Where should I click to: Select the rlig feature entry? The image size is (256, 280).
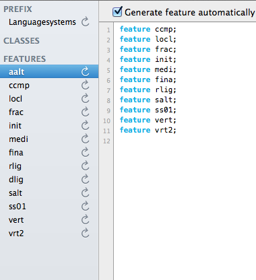15,166
